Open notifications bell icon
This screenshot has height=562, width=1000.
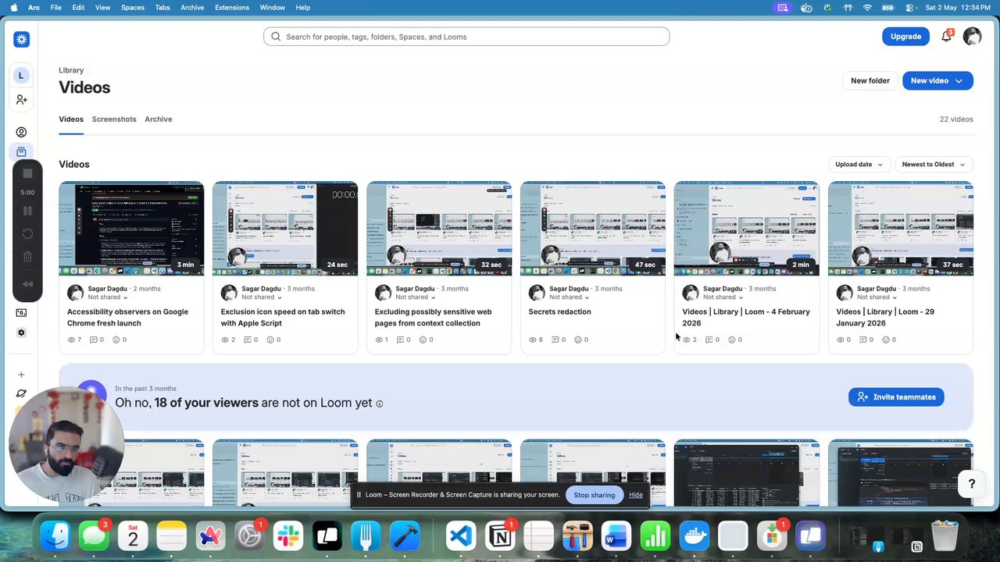(x=946, y=37)
